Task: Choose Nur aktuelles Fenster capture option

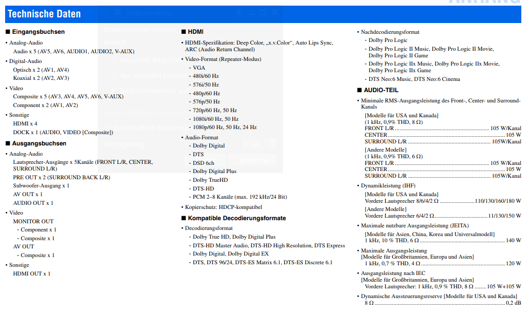Action: [114, 75]
